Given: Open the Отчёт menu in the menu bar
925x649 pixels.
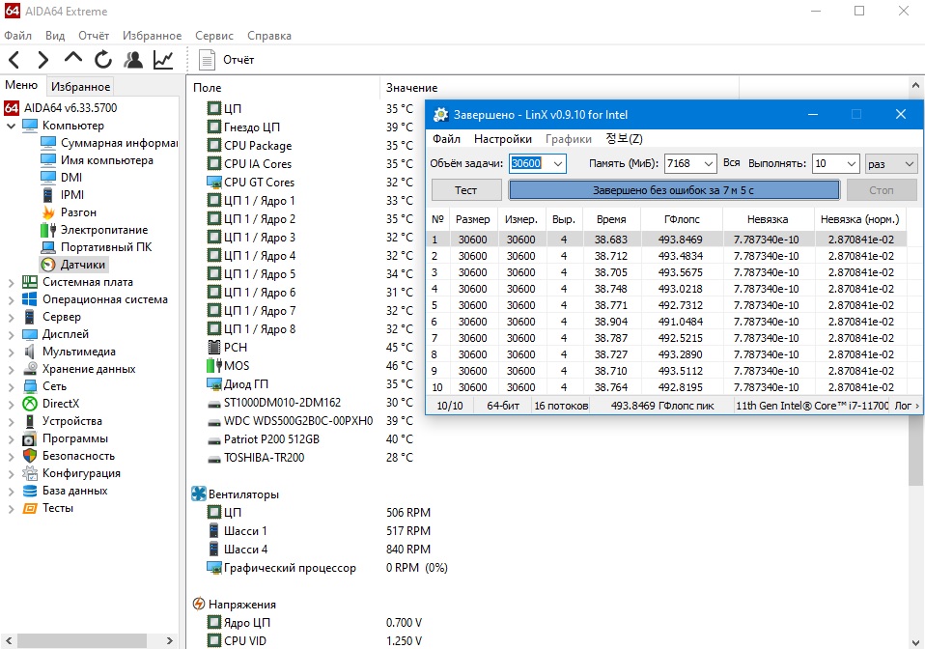Looking at the screenshot, I should [94, 36].
